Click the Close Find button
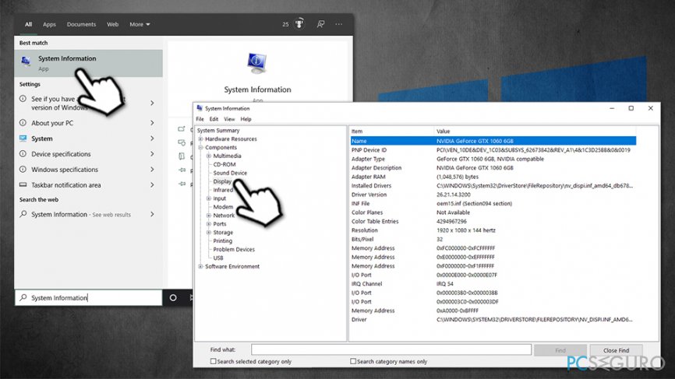The image size is (675, 379). coord(616,350)
